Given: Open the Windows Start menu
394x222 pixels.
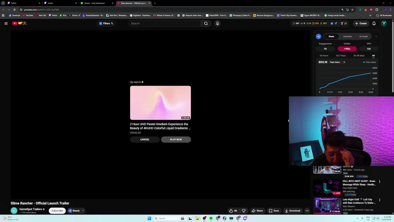Looking at the screenshot, I should click(149, 218).
